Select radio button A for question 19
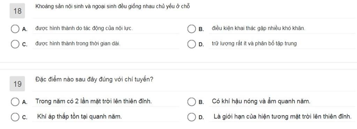The height and width of the screenshot is (129, 357). pyautogui.click(x=15, y=102)
